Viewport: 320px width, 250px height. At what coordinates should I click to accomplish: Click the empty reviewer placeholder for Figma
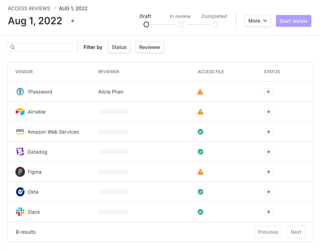[x=113, y=172]
